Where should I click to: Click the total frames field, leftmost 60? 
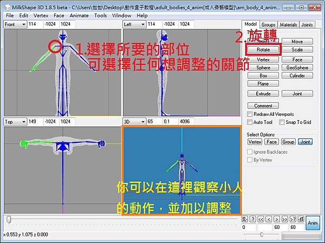coord(281,227)
